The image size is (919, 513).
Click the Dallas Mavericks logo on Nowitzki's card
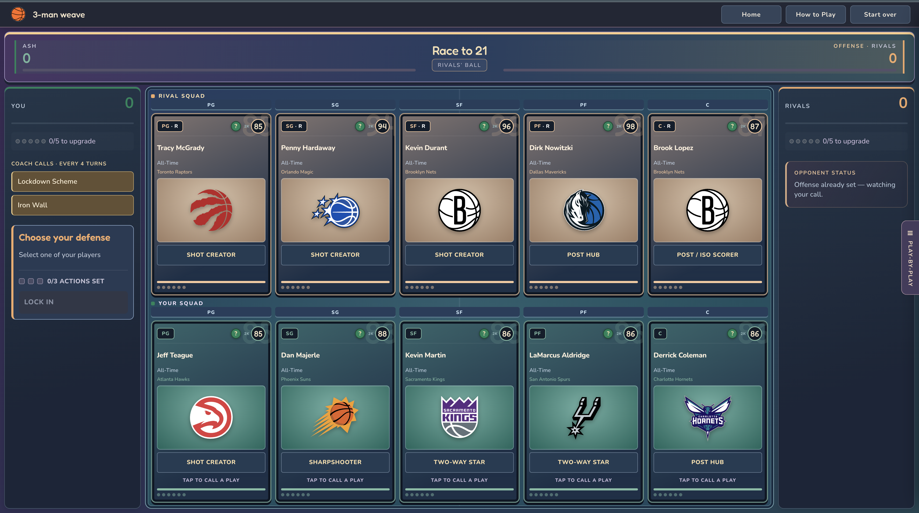point(584,210)
